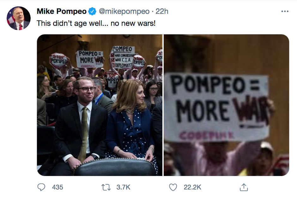The height and width of the screenshot is (198, 297).
Task: Open the share tweet icon
Action: (x=244, y=187)
